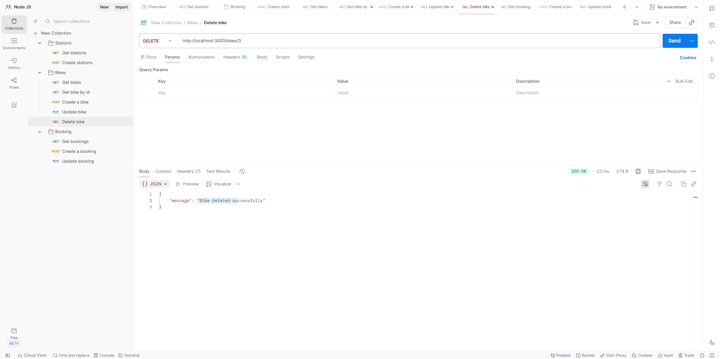Switch to the Authorization tab
Image resolution: width=720 pixels, height=359 pixels.
pyautogui.click(x=201, y=57)
